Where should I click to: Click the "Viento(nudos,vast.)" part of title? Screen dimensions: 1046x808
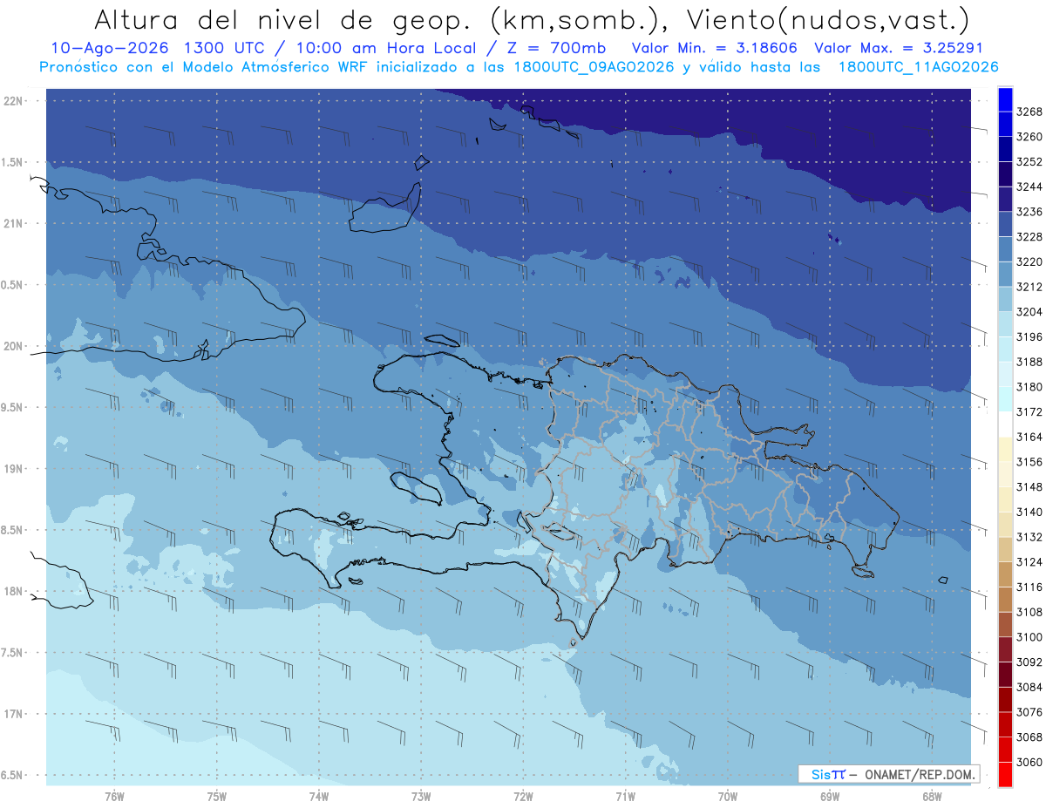829,19
